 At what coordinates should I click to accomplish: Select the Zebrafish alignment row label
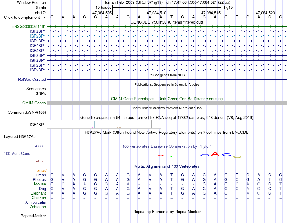coord(38,207)
